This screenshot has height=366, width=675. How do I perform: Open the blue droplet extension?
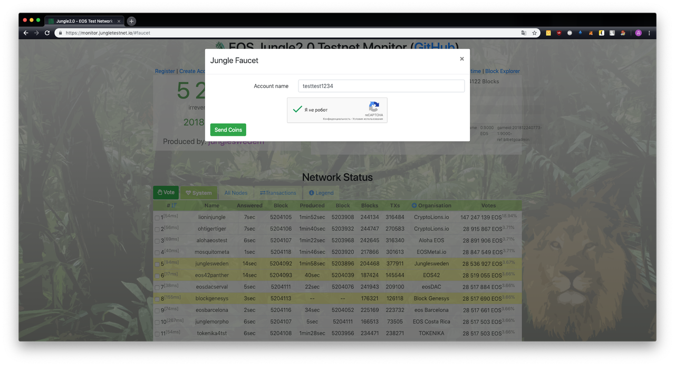(580, 33)
